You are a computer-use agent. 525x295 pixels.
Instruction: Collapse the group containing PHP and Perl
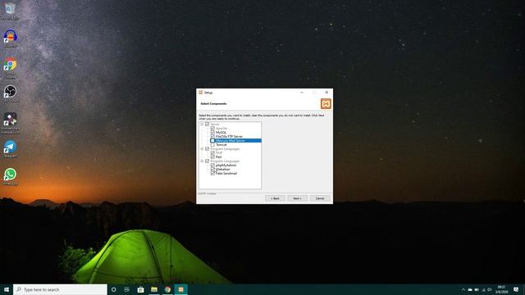[202, 149]
